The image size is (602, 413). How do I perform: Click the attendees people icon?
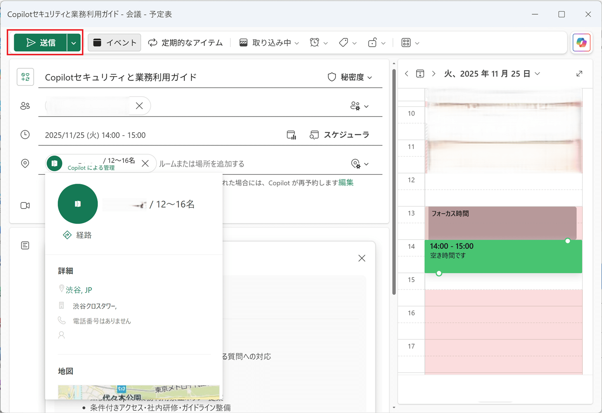pos(25,106)
